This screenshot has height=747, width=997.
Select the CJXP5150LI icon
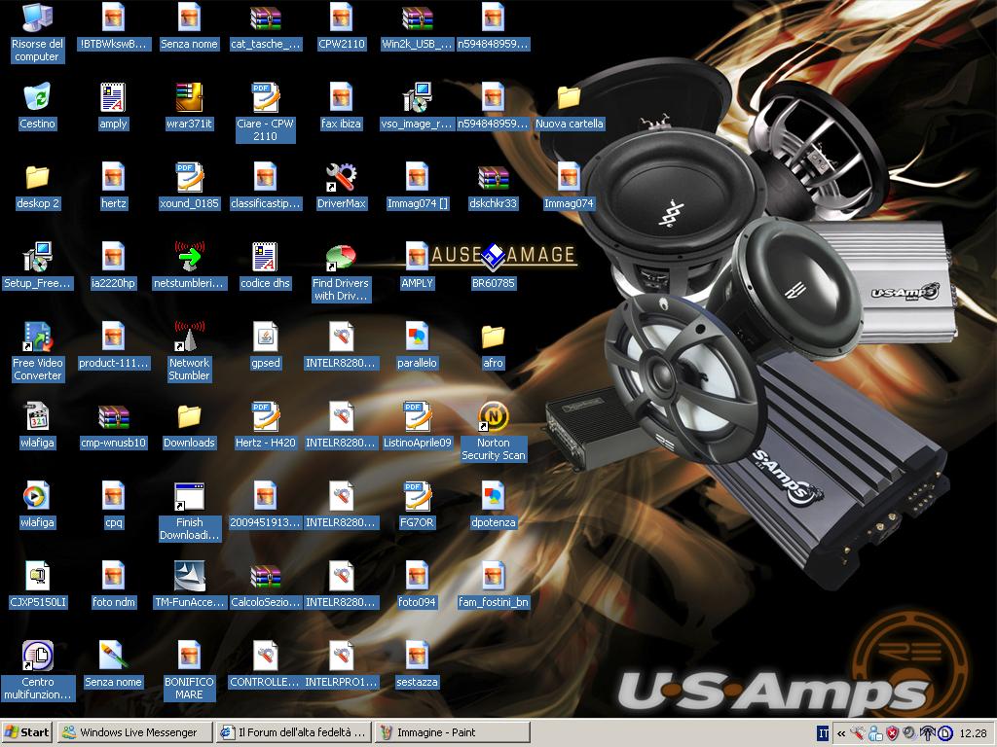click(x=37, y=585)
